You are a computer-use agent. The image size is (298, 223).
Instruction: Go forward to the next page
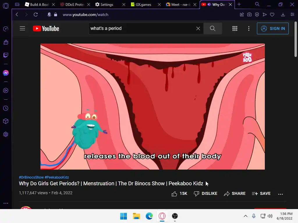point(26,15)
